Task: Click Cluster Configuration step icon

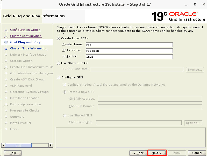Action: coord(6,36)
